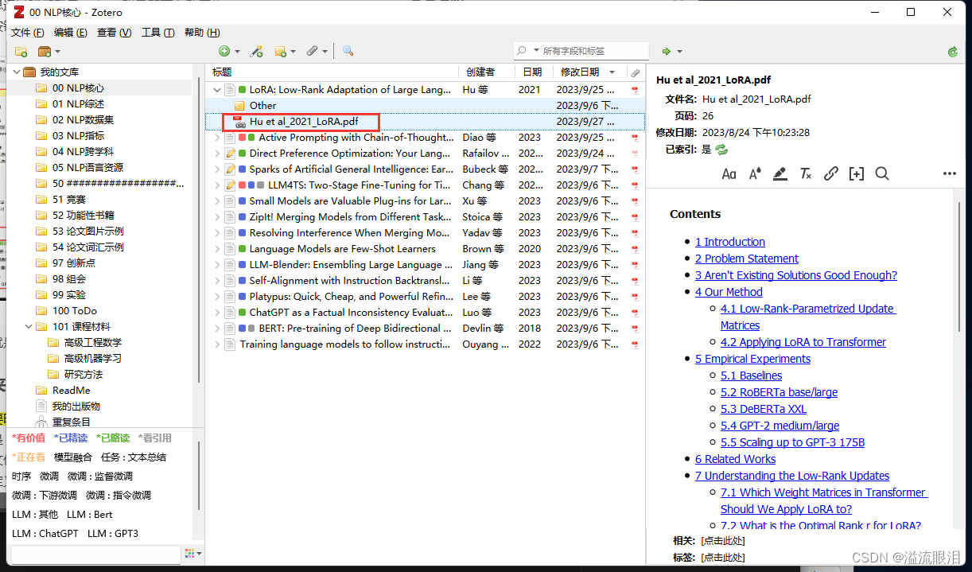Image resolution: width=972 pixels, height=572 pixels.
Task: Select the 100 ToDo collection
Action: [75, 311]
